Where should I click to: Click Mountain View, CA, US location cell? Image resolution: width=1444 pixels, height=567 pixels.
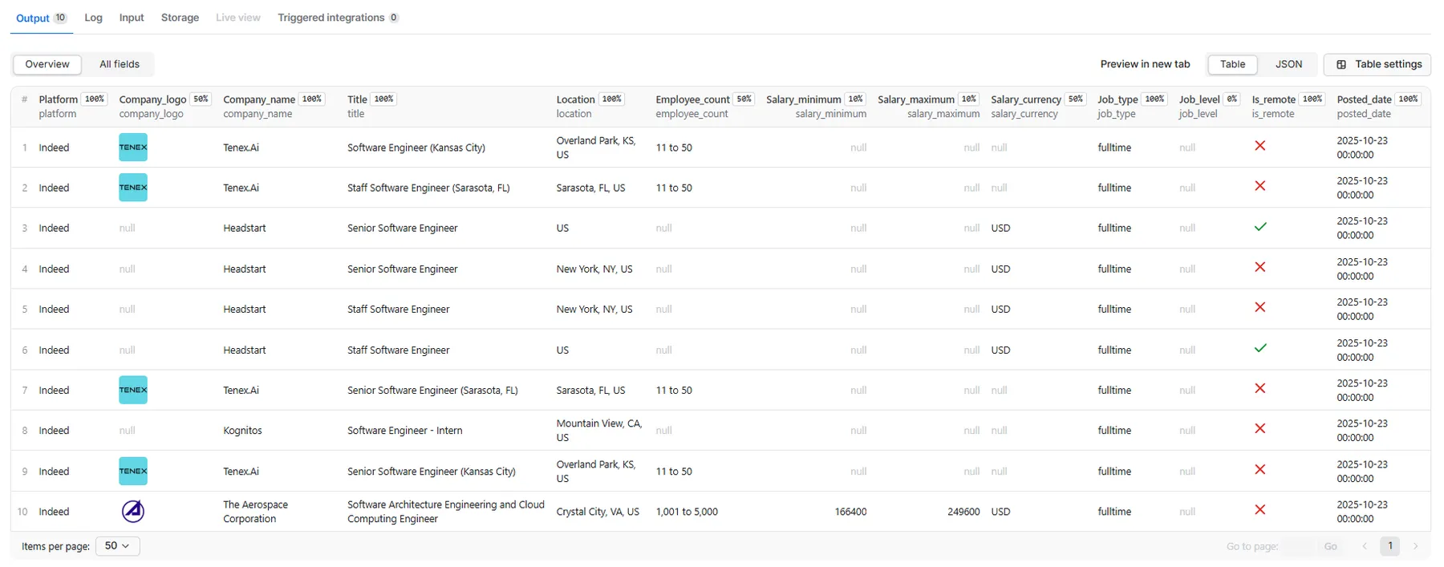click(599, 431)
